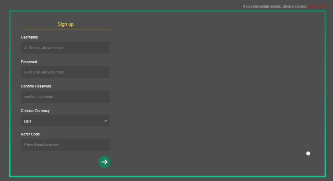Click the divider line under Sign up
Image resolution: width=333 pixels, height=181 pixels.
click(x=65, y=29)
